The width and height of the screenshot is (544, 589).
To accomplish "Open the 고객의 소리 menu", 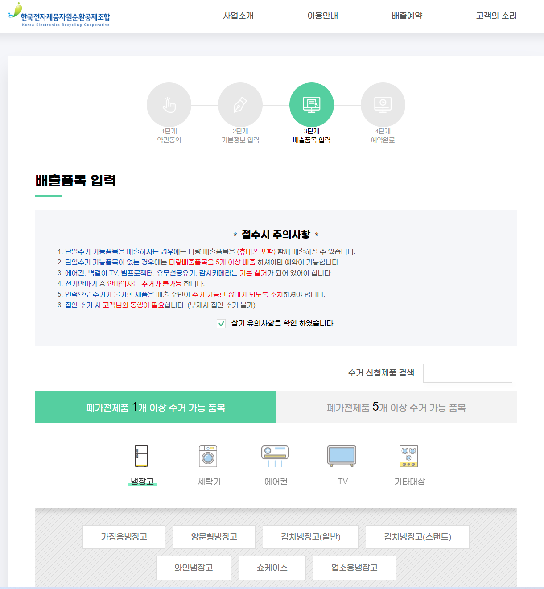I will coord(496,16).
